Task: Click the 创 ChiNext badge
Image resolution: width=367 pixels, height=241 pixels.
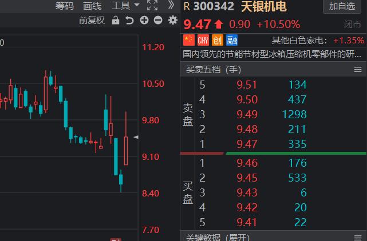Action: point(217,40)
